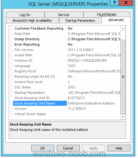This screenshot has width=138, height=158.
Task: Click the Customer Feedback Reporting No value
Action: (70, 28)
